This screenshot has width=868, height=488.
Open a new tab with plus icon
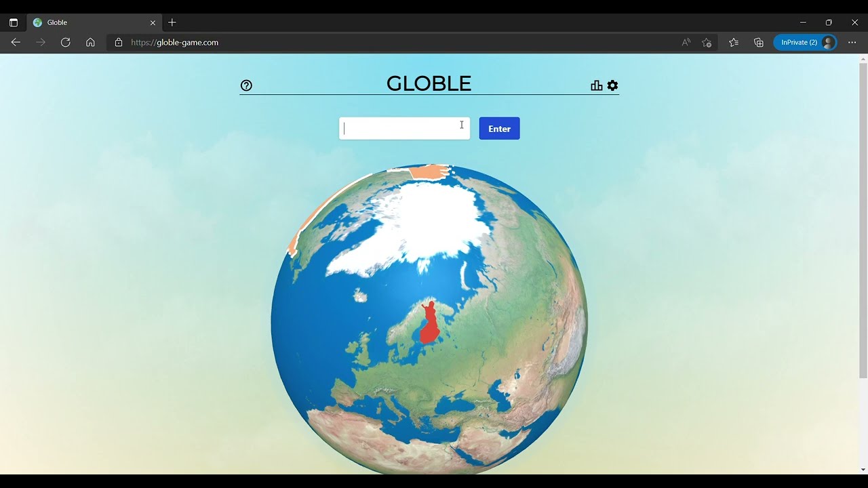click(x=172, y=22)
